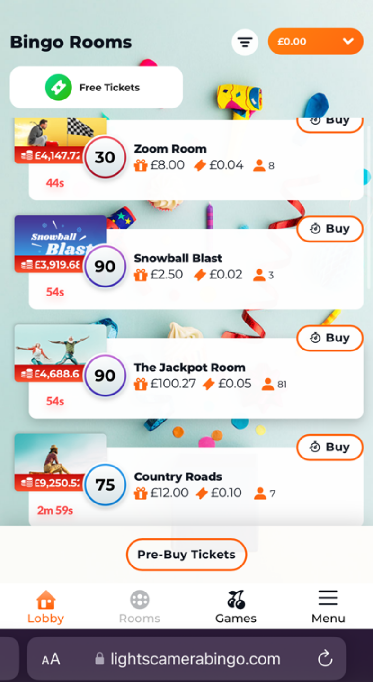373x682 pixels.
Task: Tap the Games cherries icon
Action: tap(236, 600)
